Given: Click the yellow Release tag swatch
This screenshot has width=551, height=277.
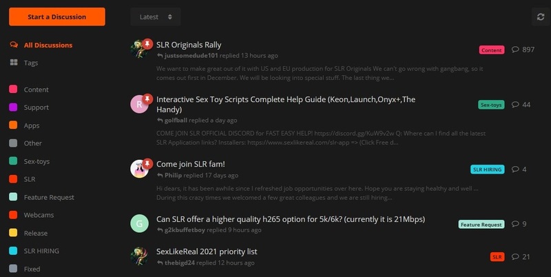Looking at the screenshot, I should tap(13, 232).
